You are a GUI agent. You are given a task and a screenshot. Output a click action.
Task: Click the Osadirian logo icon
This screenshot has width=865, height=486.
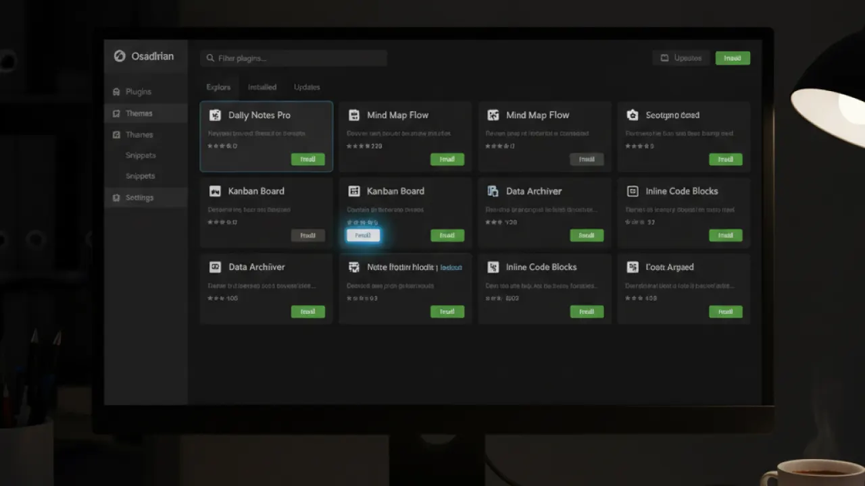click(120, 56)
